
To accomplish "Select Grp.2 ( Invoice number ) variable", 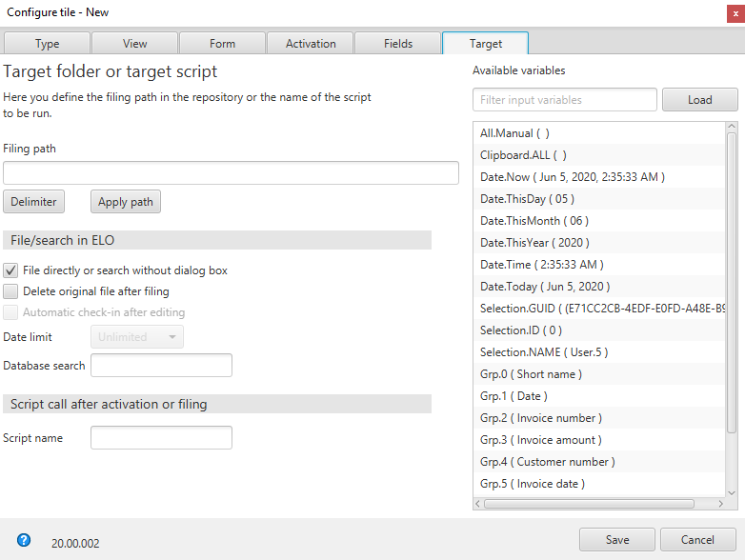I will coord(599,417).
